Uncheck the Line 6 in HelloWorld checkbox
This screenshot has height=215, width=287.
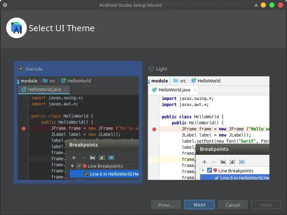tap(86, 174)
